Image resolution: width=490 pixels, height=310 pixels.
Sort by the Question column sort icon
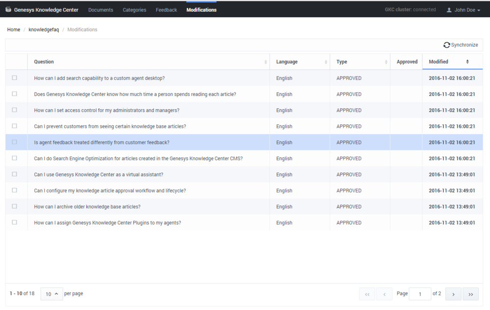coord(266,62)
